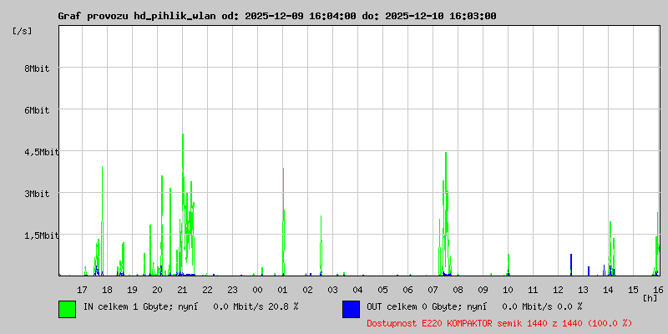The image size is (668, 334).
Task: Click the '02' hour axis label
Action: click(x=307, y=290)
